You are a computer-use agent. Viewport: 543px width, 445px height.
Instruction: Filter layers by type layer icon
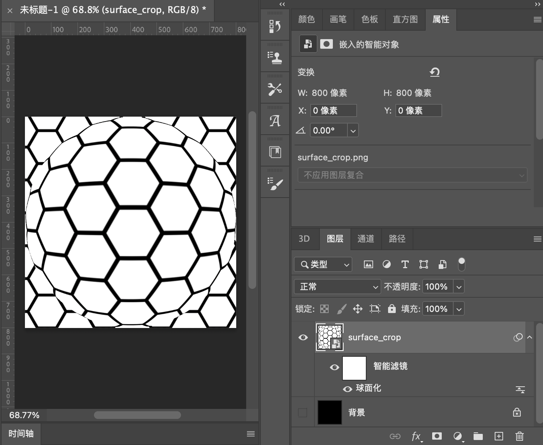click(x=405, y=264)
